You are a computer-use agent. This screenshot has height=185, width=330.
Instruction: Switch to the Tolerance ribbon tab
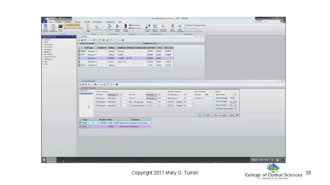pyautogui.click(x=77, y=22)
